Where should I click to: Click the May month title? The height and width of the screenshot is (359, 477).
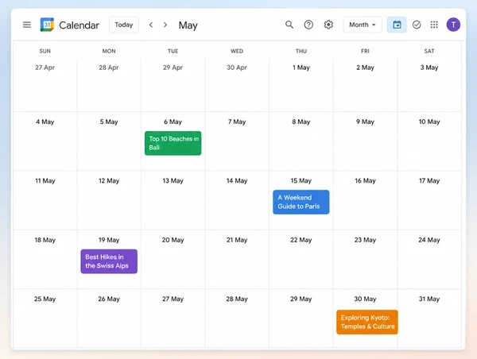(x=188, y=25)
